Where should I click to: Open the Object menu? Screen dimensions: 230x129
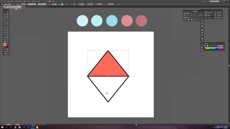(12, 1)
